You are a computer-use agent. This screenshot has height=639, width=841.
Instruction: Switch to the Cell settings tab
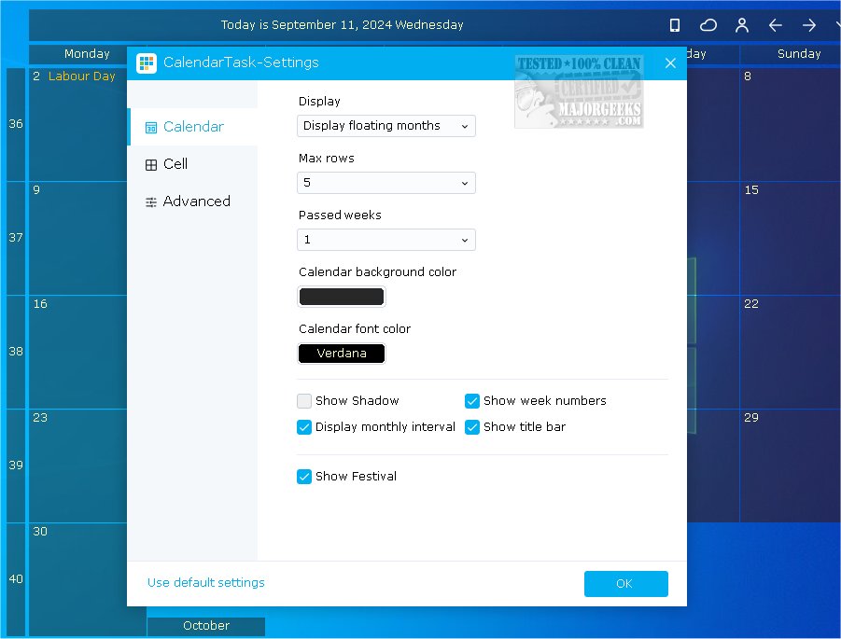click(192, 164)
